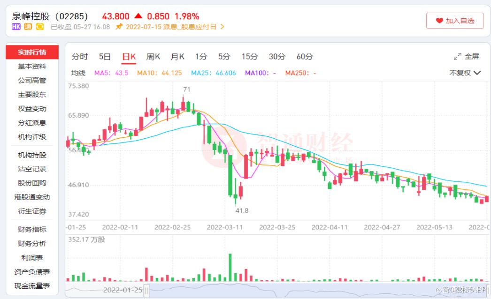Open 财务指标 from the left menu
Viewport: 491px width, 299px height.
pyautogui.click(x=32, y=229)
